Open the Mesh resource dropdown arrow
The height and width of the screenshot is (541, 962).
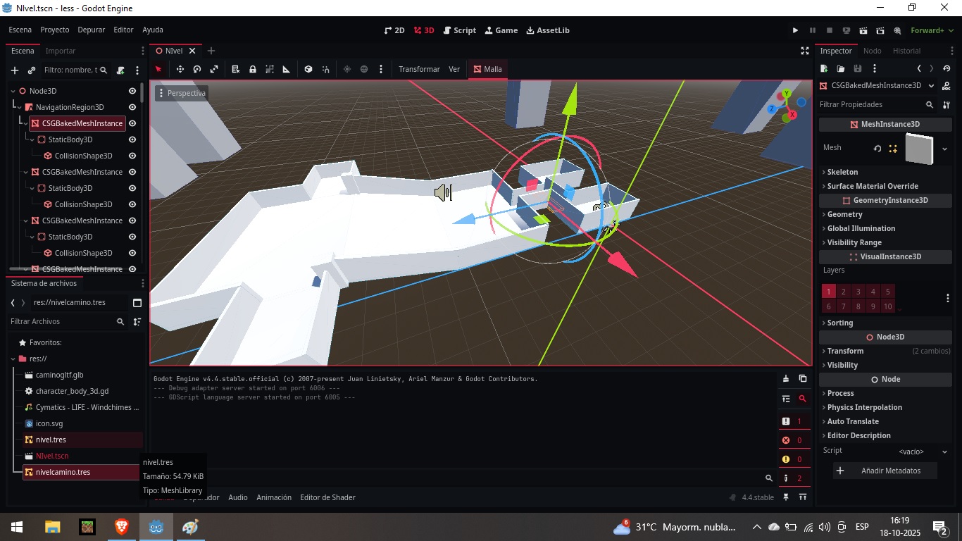(944, 149)
